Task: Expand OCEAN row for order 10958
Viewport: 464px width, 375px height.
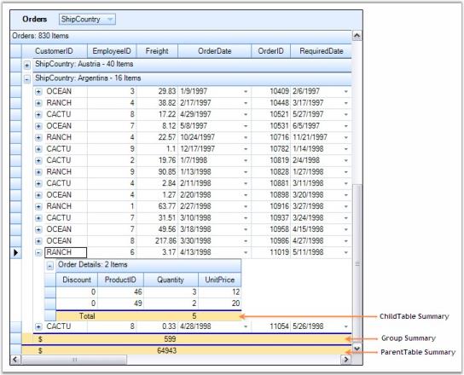Action: coord(38,230)
